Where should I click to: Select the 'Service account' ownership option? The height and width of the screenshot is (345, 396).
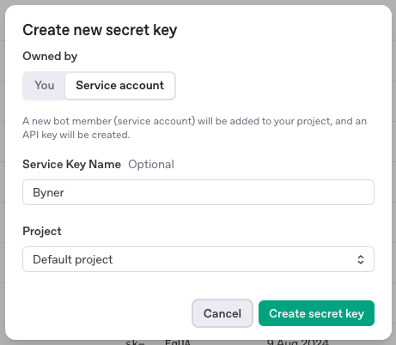tap(120, 86)
